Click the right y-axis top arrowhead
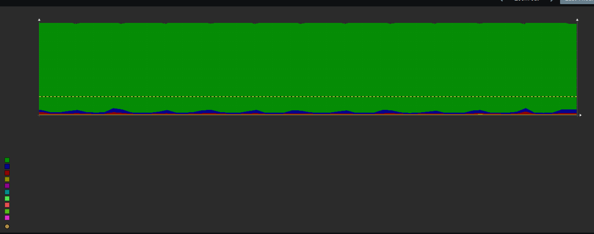 (x=577, y=20)
